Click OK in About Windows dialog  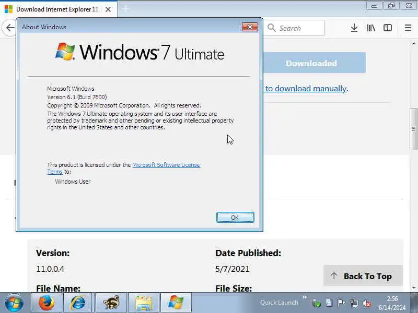tap(235, 218)
